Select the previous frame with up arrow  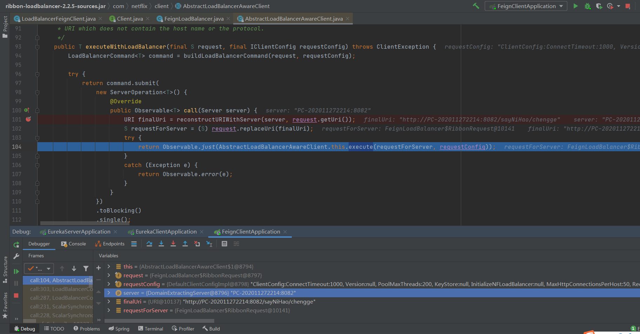[x=62, y=269]
